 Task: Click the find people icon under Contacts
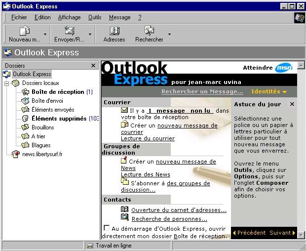tap(125, 217)
